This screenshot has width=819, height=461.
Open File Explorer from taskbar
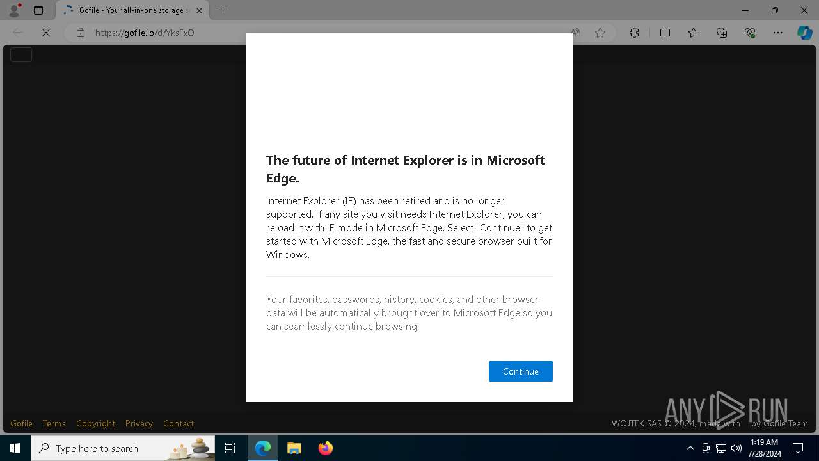(x=294, y=448)
